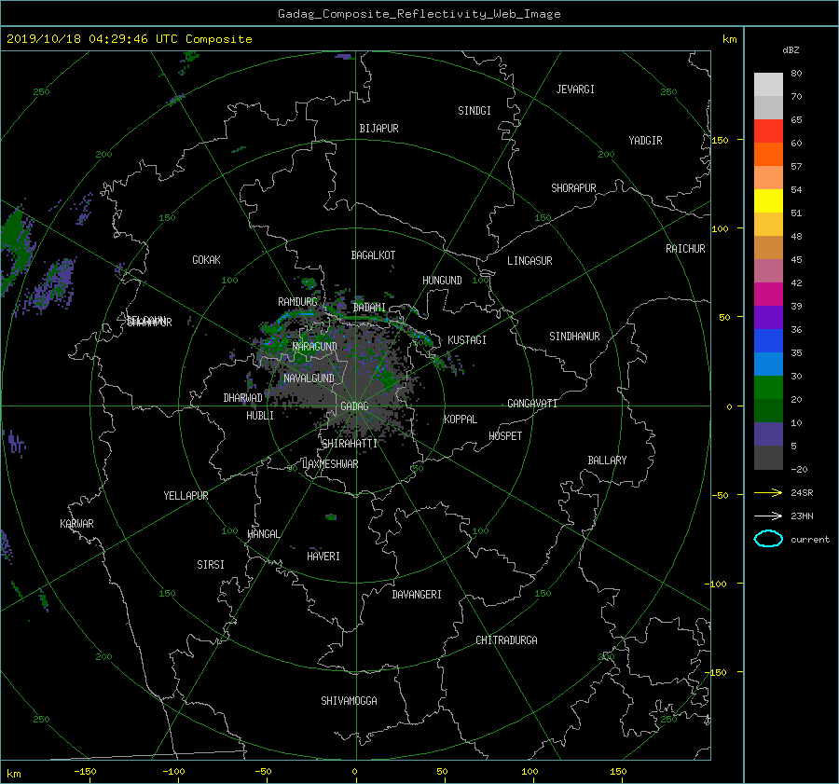This screenshot has height=784, width=839.
Task: Click the RAMDURG city label
Action: click(x=297, y=302)
